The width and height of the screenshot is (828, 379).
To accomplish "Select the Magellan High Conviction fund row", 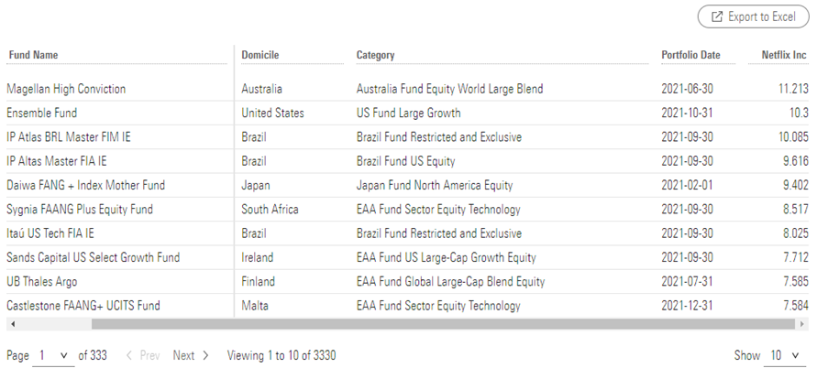I will point(66,89).
